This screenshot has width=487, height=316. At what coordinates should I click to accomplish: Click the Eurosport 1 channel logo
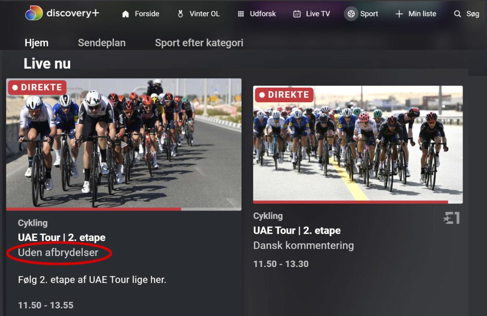(x=451, y=218)
